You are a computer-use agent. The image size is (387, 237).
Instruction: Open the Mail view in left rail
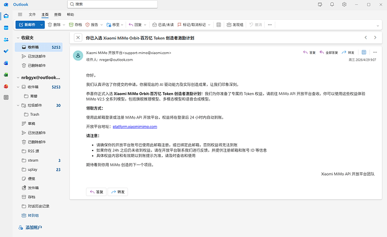[6, 16]
